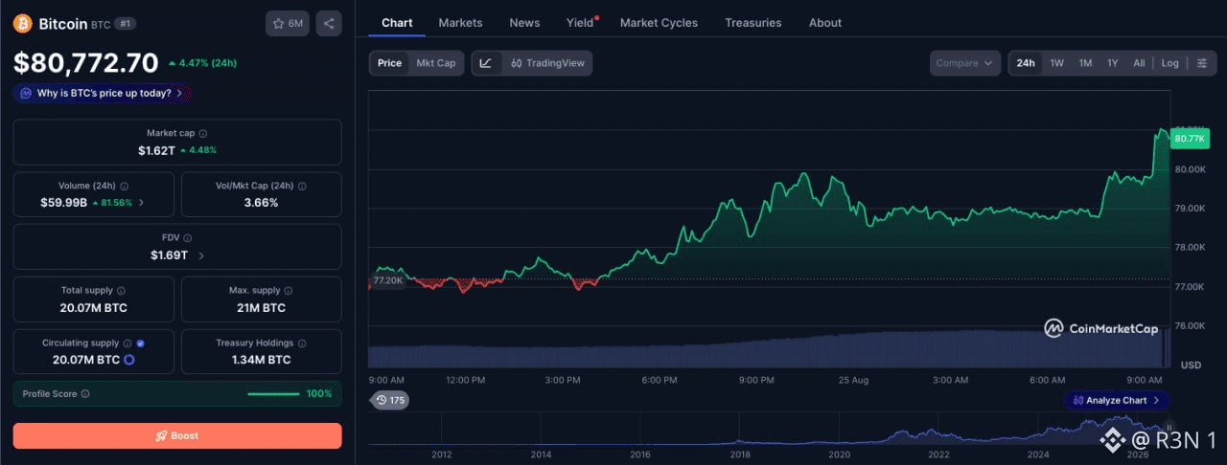Click the 80.77K current price label
Screen dimensions: 1227x465
(x=1191, y=139)
